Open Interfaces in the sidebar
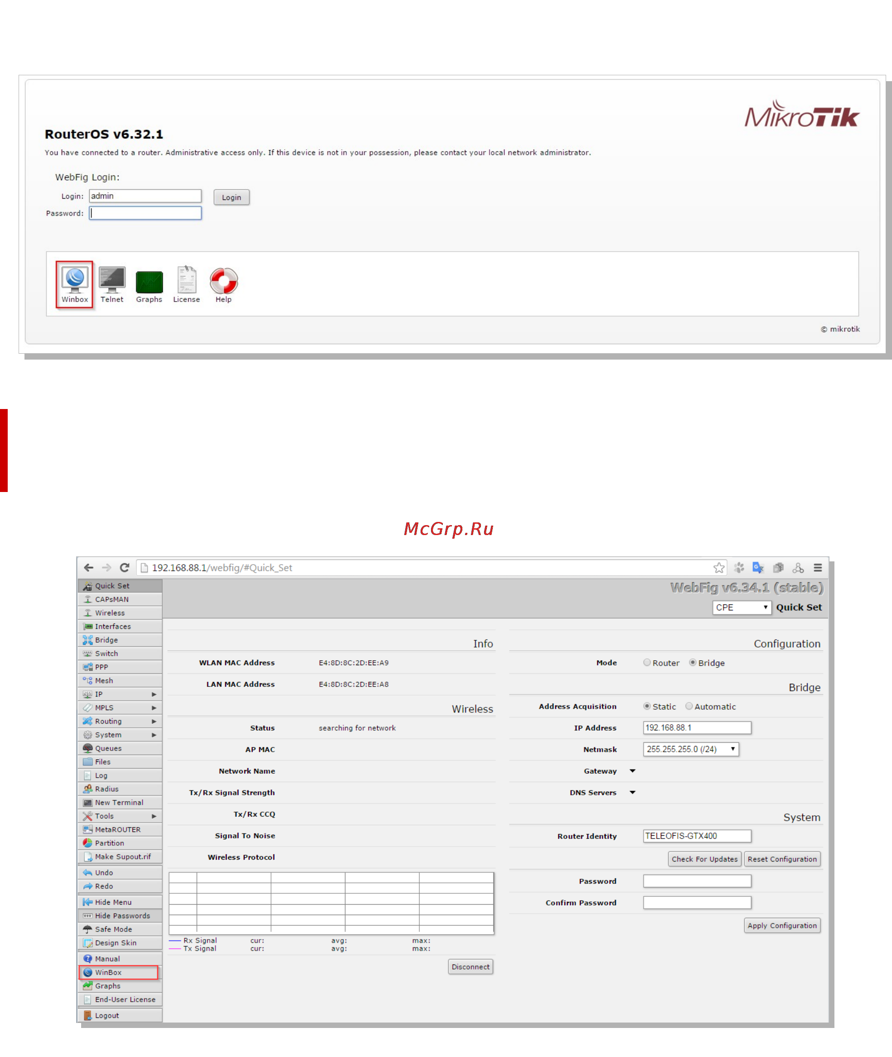 click(x=120, y=626)
